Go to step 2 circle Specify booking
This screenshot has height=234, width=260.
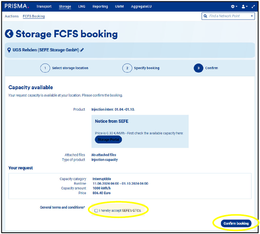127,68
